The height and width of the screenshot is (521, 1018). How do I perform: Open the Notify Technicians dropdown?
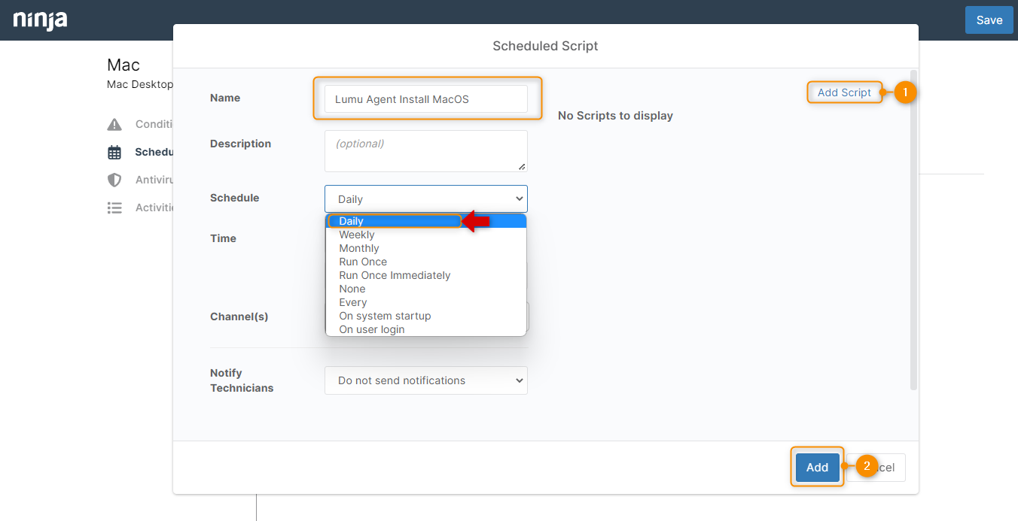pos(425,380)
